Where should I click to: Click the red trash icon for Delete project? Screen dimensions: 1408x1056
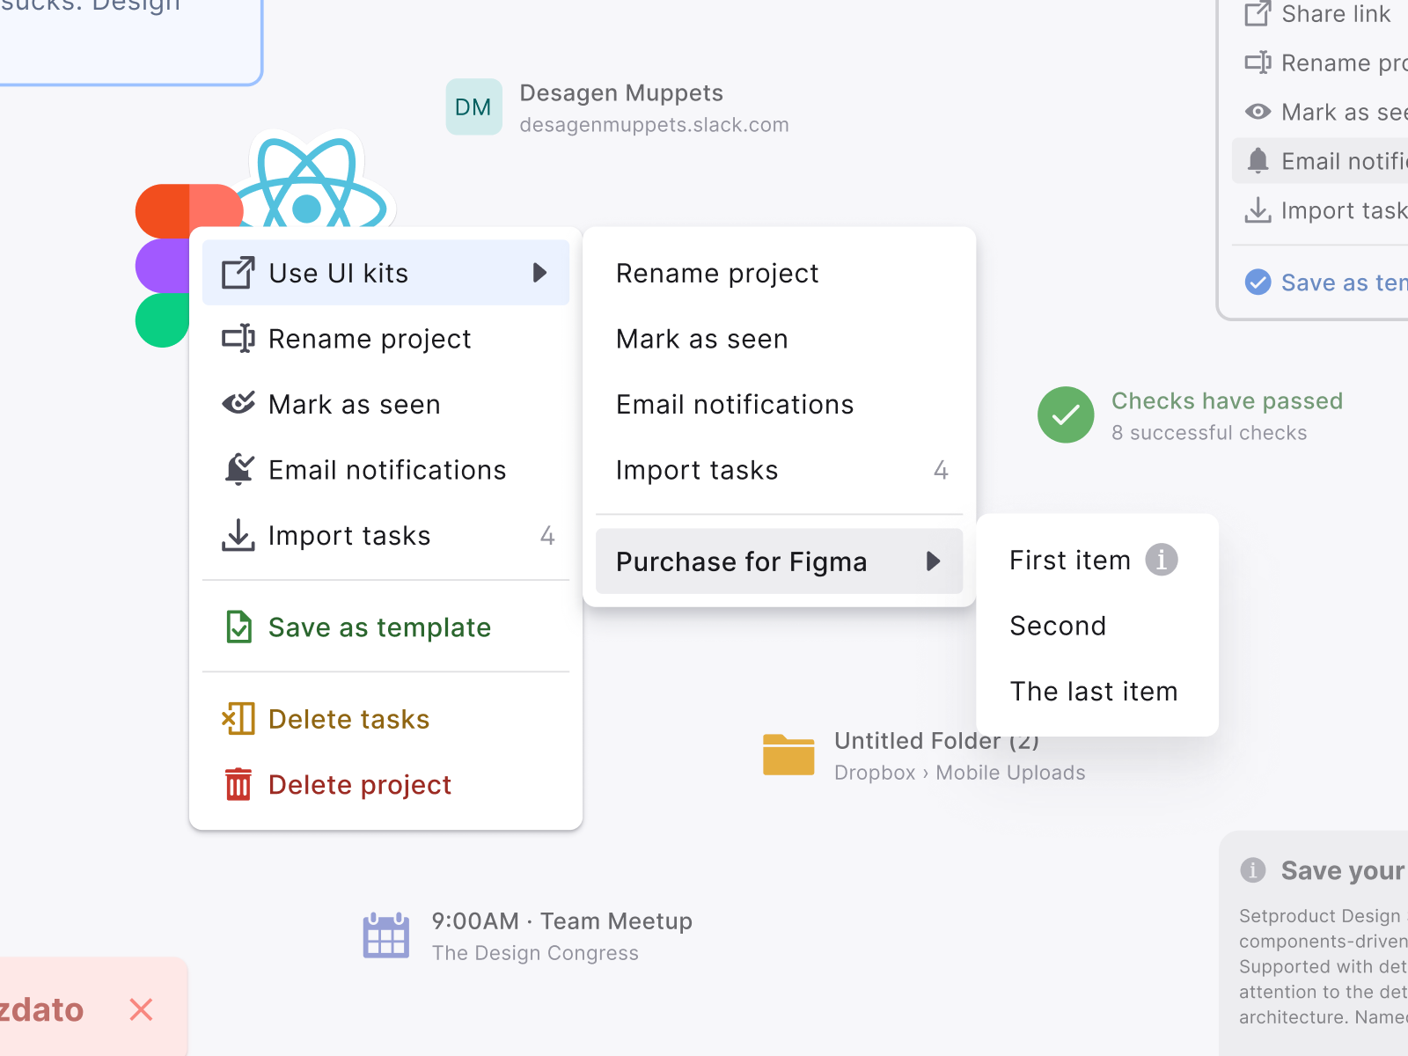click(x=238, y=784)
